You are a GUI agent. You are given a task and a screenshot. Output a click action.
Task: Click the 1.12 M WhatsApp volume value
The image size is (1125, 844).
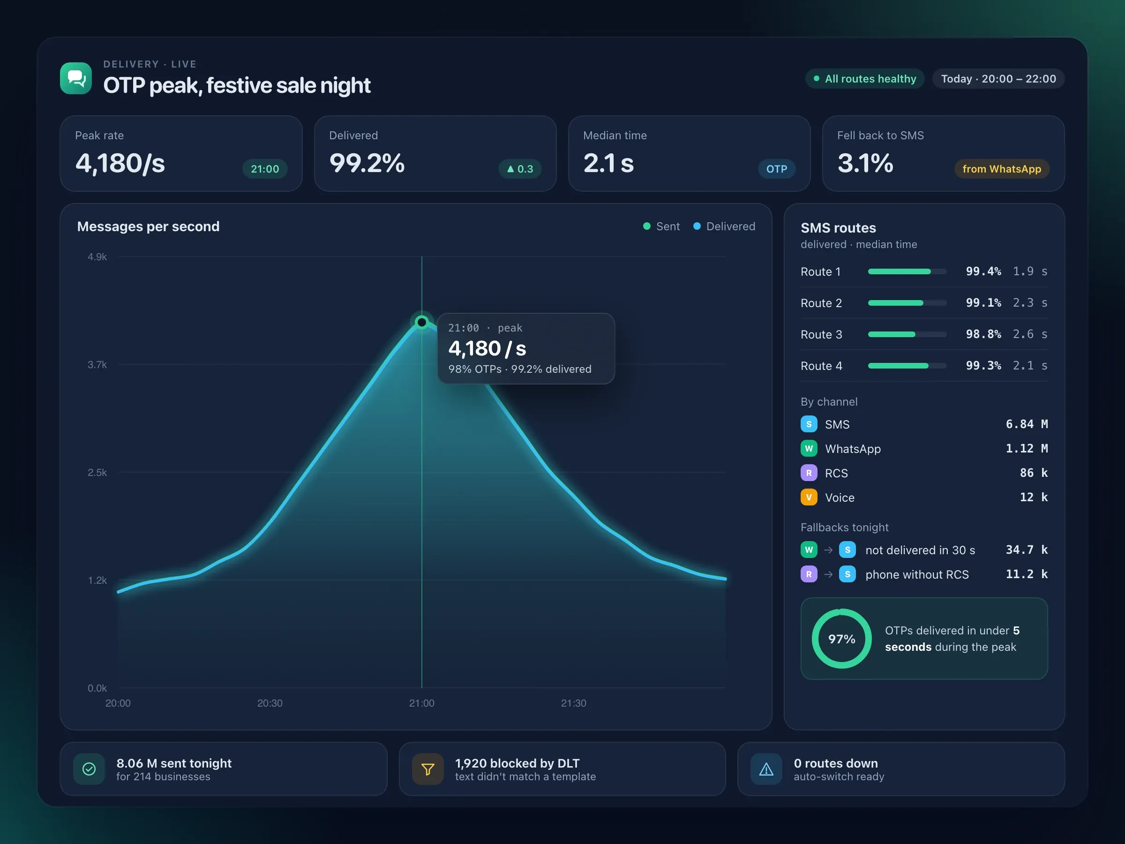click(x=1027, y=448)
